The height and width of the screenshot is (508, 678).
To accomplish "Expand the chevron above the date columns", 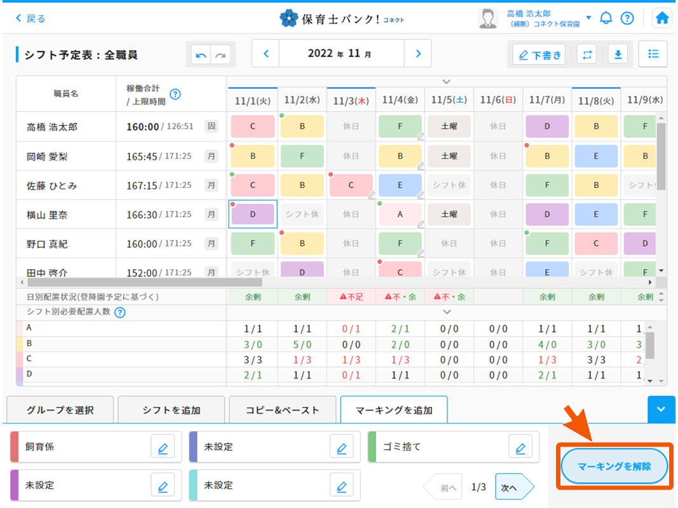I will pos(446,81).
